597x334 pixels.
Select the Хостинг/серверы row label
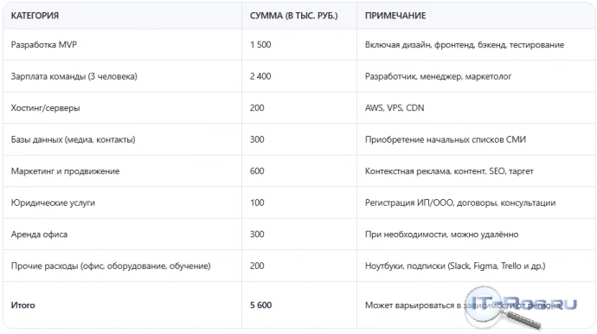tap(45, 108)
